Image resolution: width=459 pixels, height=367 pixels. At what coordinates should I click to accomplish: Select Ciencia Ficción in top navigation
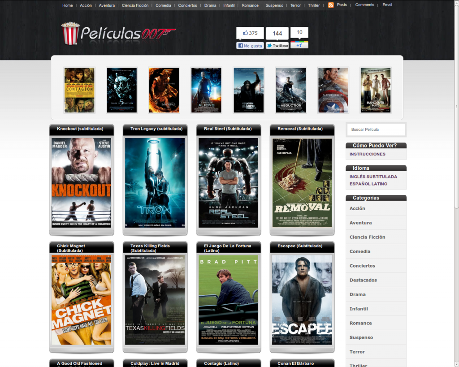coord(135,5)
